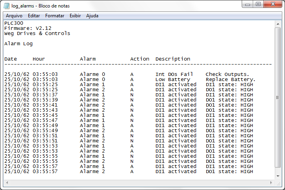Close the log_alarms Notepad window

(x=272, y=4)
